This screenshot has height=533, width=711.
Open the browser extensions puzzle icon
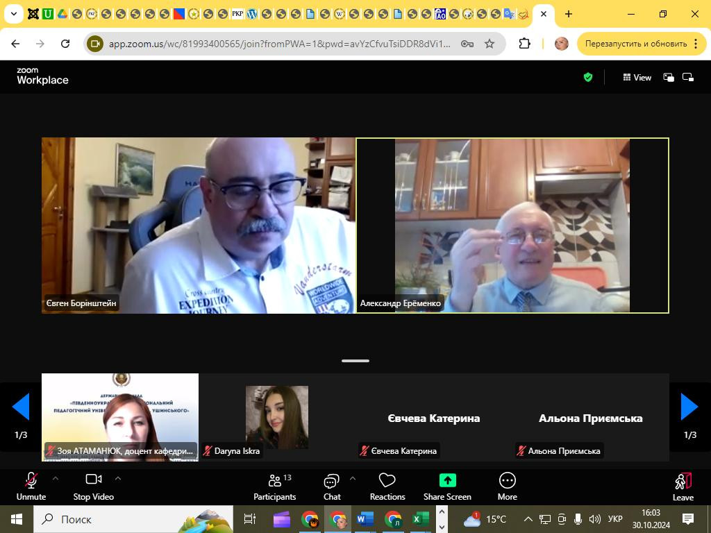pyautogui.click(x=524, y=44)
